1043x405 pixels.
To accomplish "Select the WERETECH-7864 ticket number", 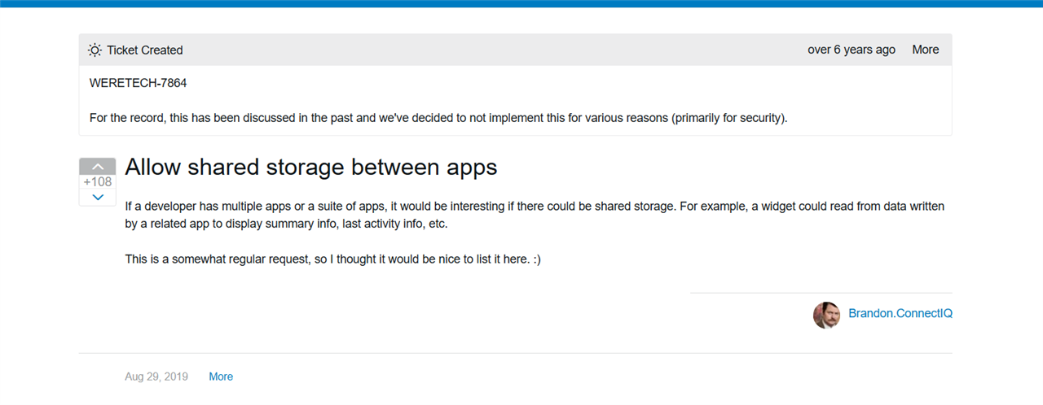I will point(138,83).
